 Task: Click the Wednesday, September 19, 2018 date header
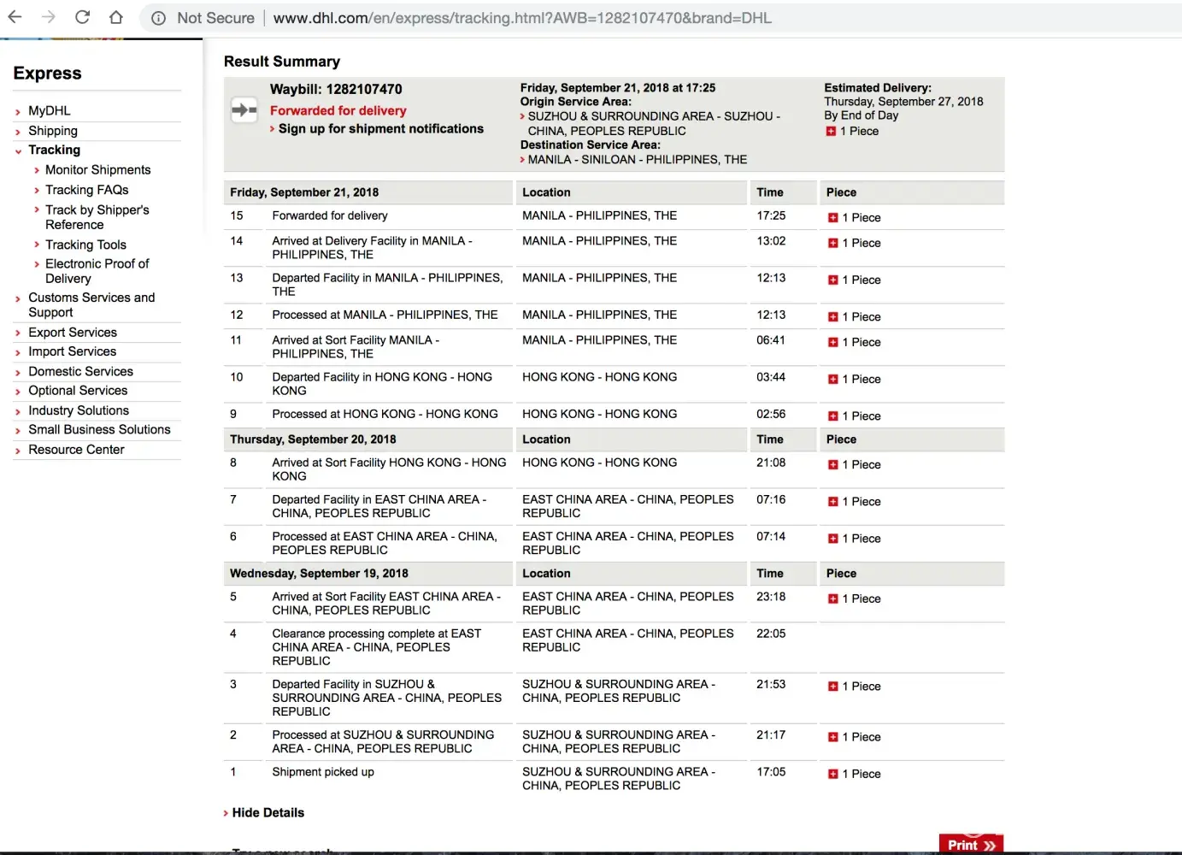(319, 574)
